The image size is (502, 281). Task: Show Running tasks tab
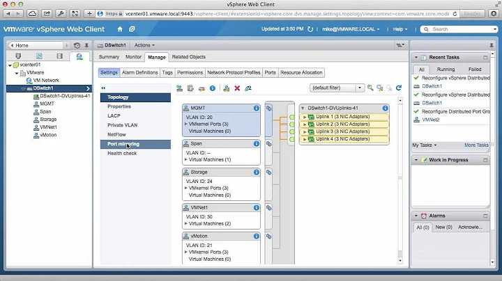446,70
